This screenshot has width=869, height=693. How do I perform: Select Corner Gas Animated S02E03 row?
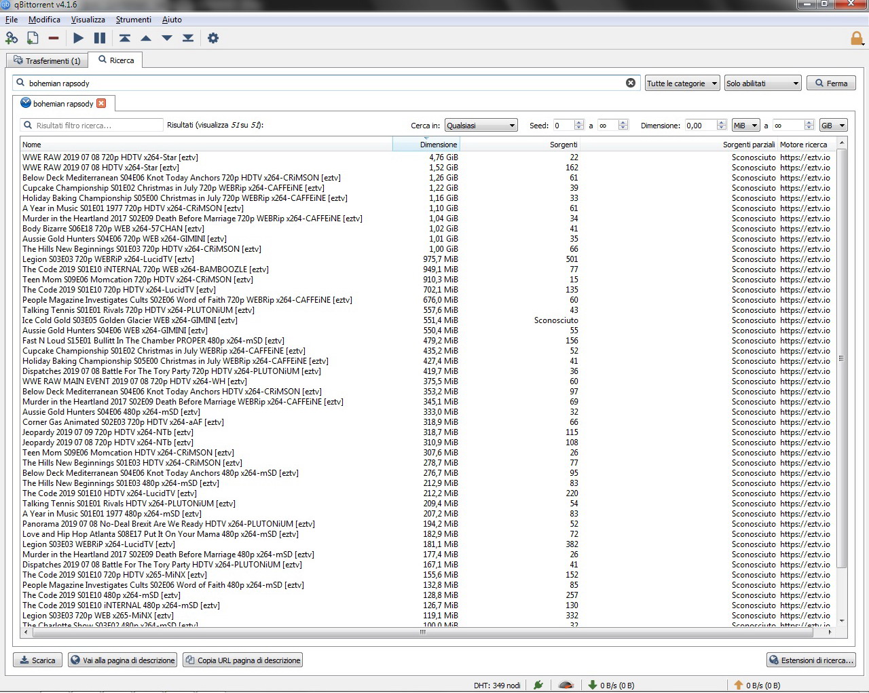(x=428, y=422)
